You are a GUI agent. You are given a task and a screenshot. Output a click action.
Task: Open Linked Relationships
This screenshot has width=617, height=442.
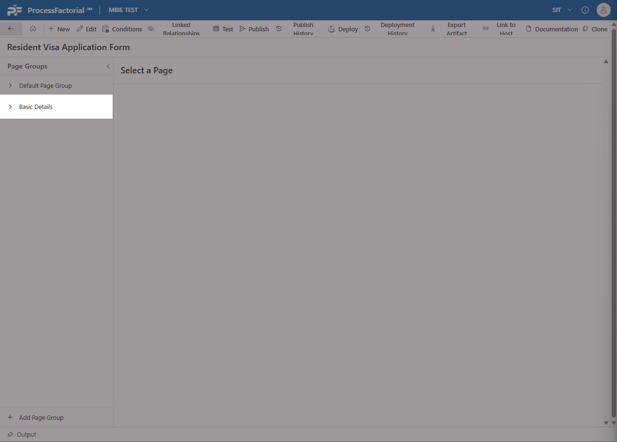pyautogui.click(x=175, y=29)
